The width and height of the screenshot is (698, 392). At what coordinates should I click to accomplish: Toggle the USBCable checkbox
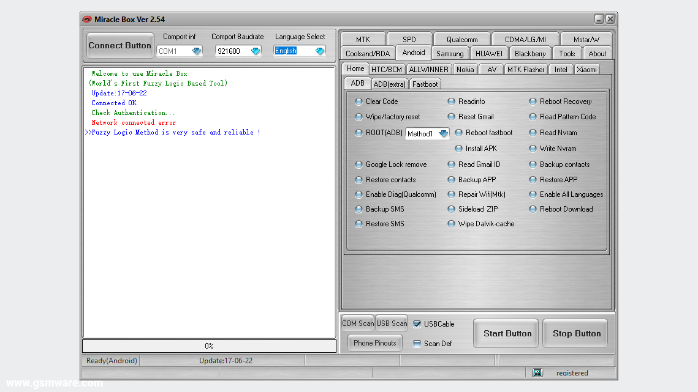click(x=417, y=324)
